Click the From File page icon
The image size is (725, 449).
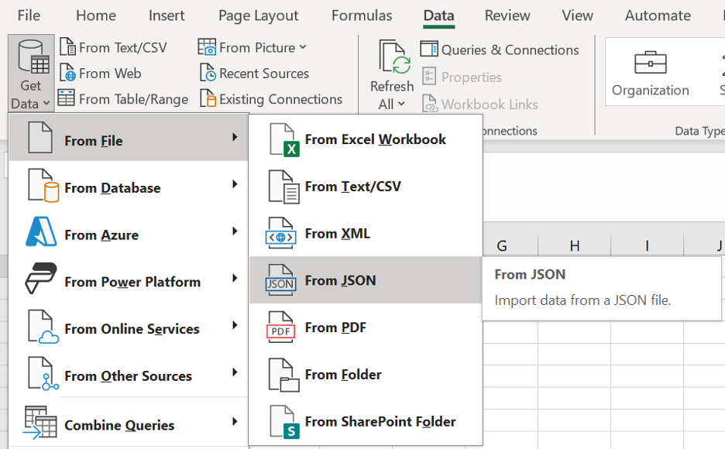click(40, 137)
